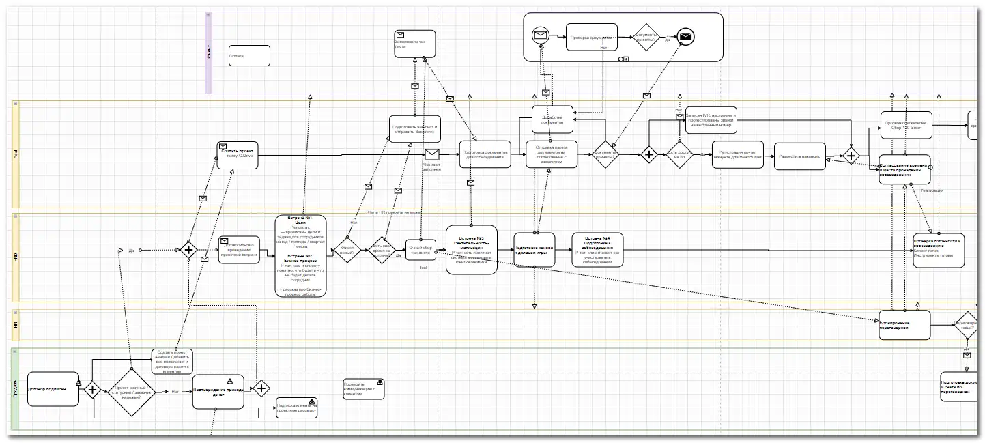Select the 'Документы приняты?' gateway inside the subprocess
This screenshot has height=443, width=985.
[646, 37]
